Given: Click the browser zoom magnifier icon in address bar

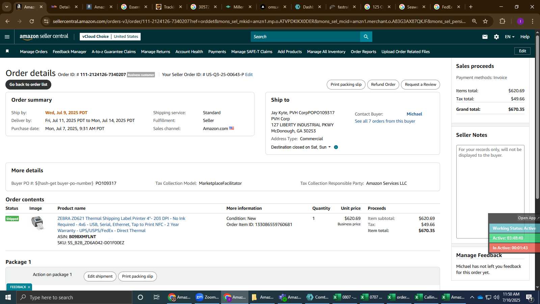Looking at the screenshot, I should (x=474, y=21).
